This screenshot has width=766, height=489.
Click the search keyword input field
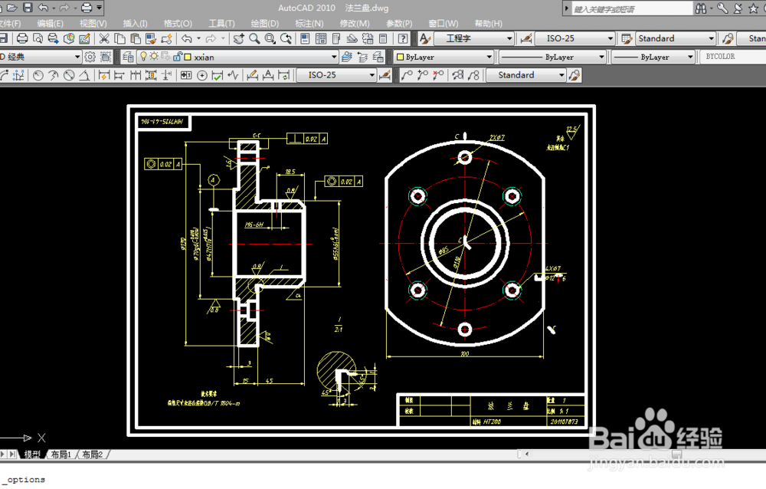coord(632,8)
